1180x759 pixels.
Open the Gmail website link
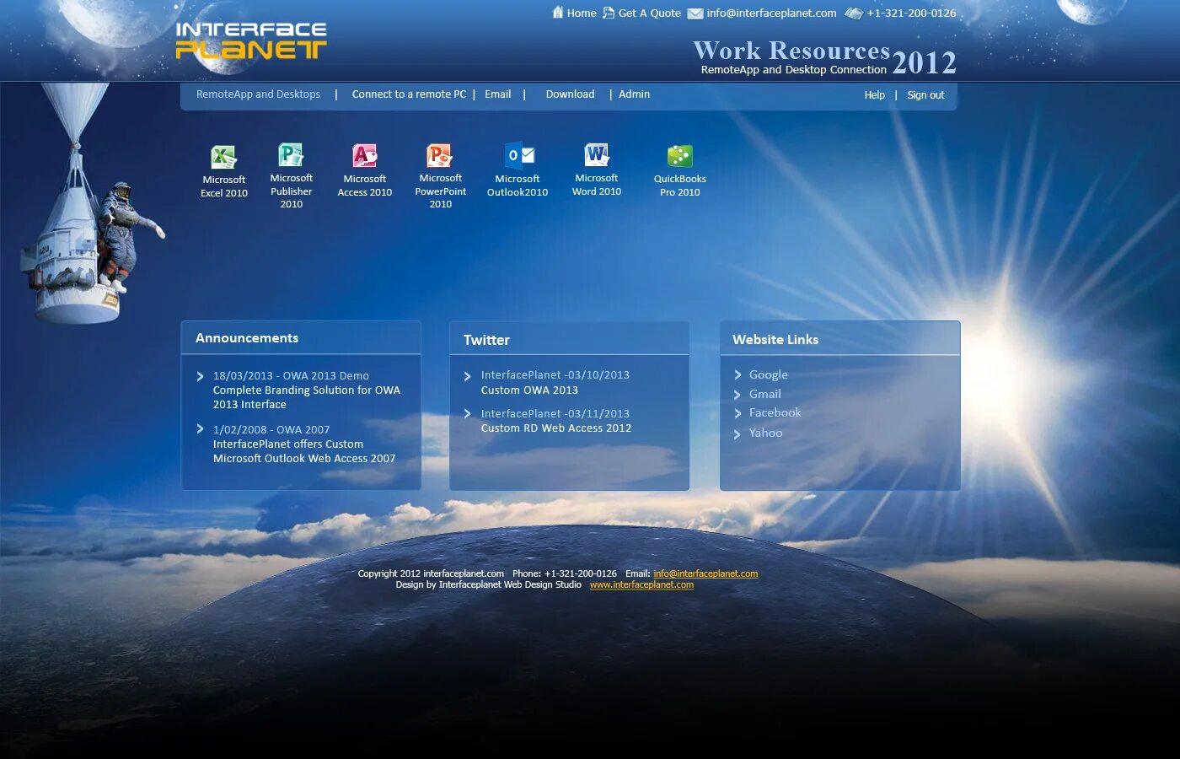pos(765,394)
